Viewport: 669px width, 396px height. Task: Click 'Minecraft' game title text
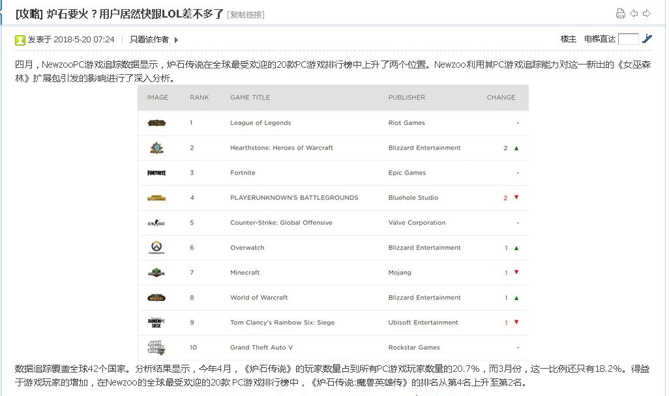point(245,272)
